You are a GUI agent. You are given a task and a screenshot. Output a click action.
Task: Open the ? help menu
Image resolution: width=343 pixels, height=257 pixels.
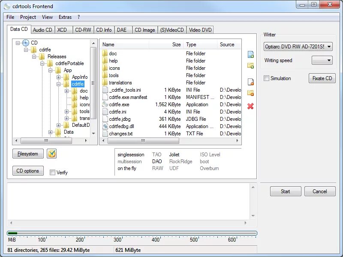pyautogui.click(x=79, y=17)
